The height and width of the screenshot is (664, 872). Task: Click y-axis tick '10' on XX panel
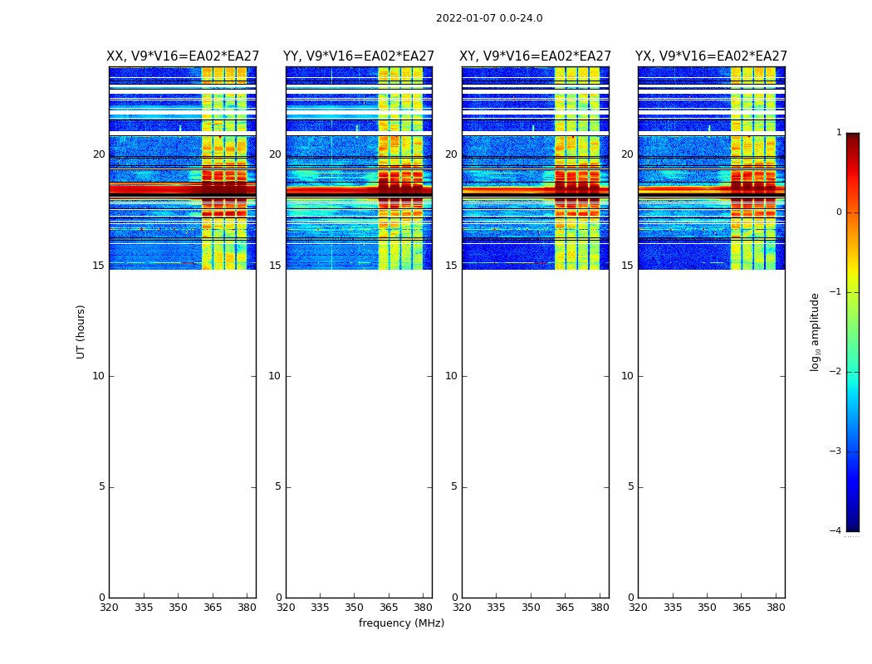99,376
